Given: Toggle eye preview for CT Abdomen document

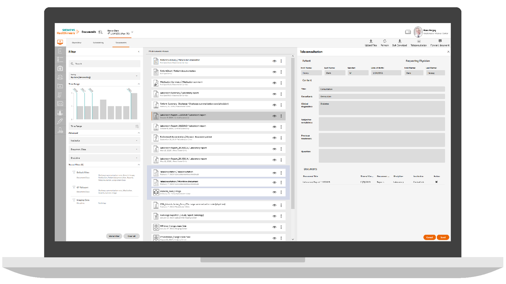Looking at the screenshot, I should pyautogui.click(x=274, y=238).
